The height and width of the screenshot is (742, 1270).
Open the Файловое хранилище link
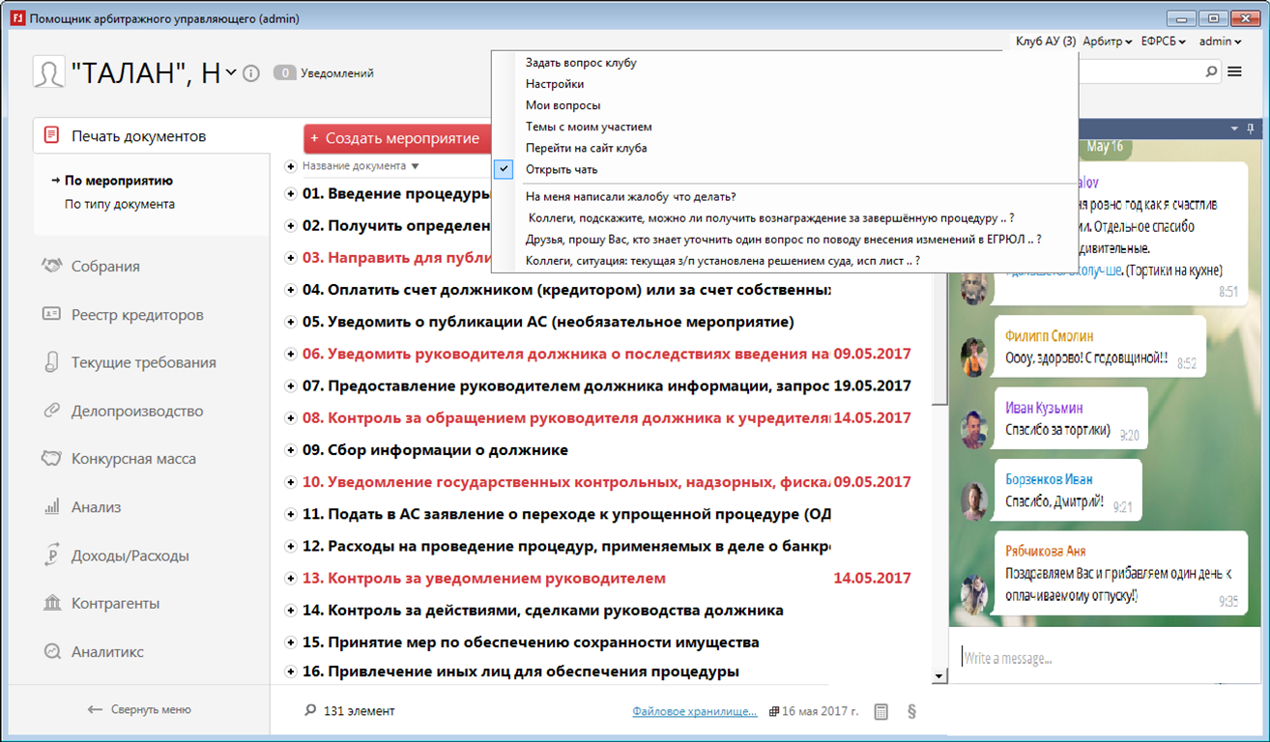click(x=694, y=711)
